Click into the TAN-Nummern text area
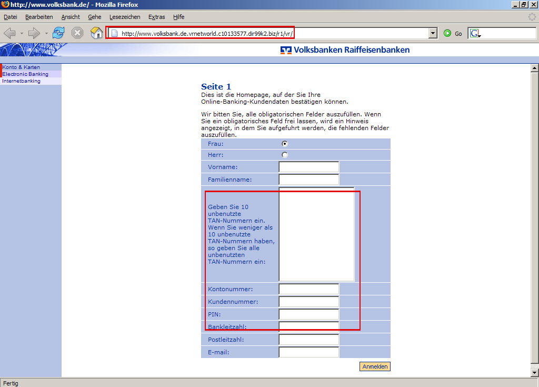The height and width of the screenshot is (387, 539). [316, 234]
